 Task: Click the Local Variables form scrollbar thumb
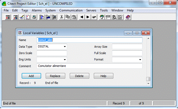coord(148,79)
